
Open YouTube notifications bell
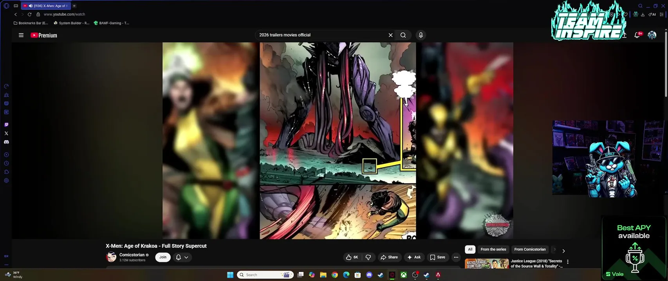point(637,35)
